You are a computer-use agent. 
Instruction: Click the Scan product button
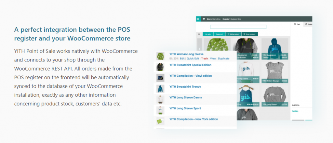pos(249,34)
